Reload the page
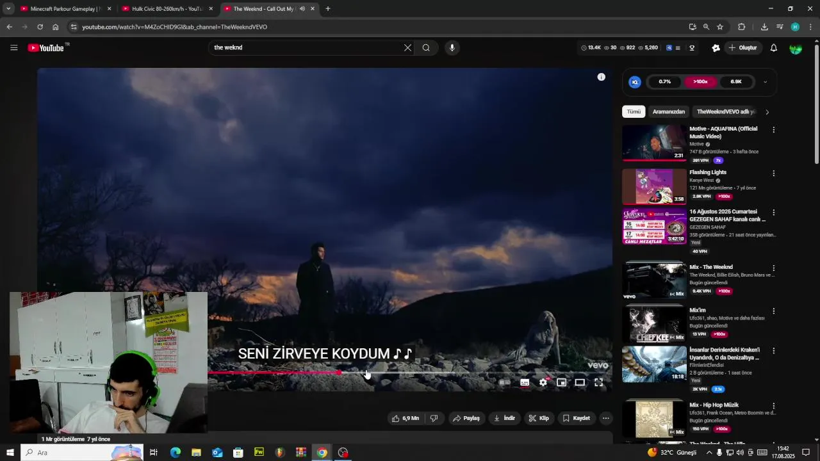This screenshot has width=820, height=461. [40, 27]
